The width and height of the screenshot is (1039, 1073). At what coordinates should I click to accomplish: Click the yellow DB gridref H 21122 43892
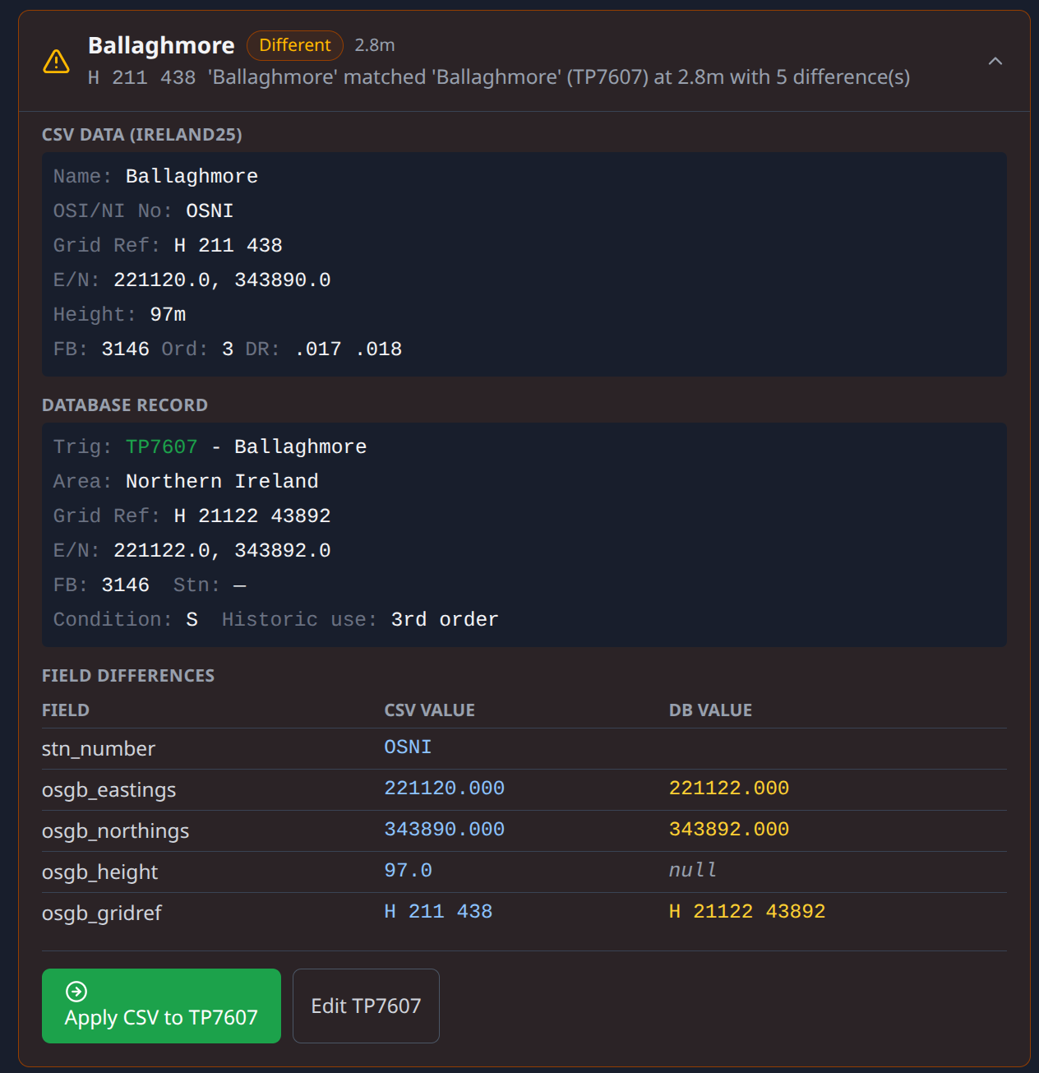pos(747,911)
